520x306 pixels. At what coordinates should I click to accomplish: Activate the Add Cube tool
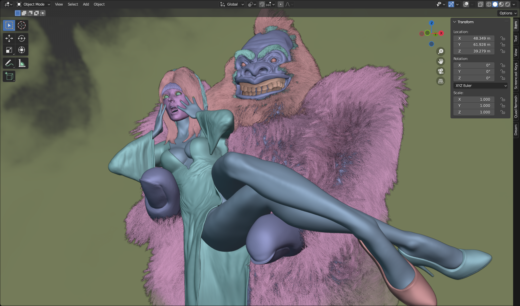(x=9, y=76)
